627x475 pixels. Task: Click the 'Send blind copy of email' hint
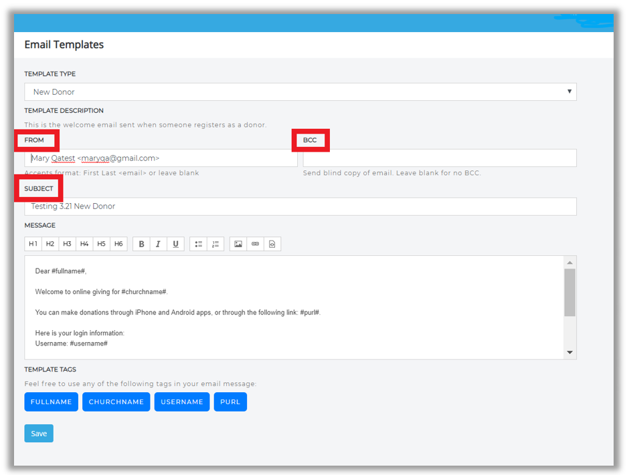[x=392, y=173]
